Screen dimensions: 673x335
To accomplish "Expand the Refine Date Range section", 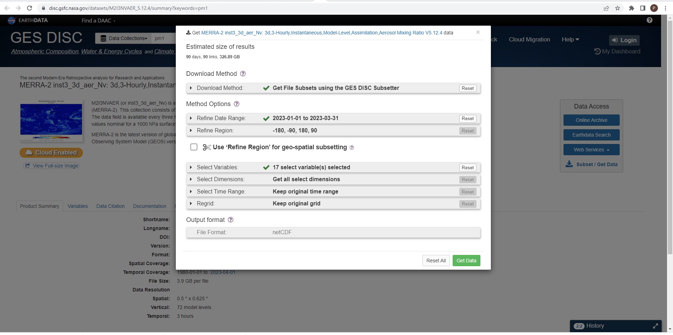I will pos(191,118).
